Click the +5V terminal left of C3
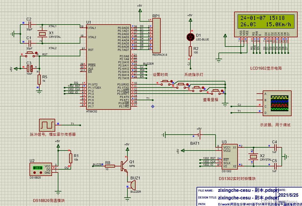Screen dimensions: 302x206 coord(15,68)
